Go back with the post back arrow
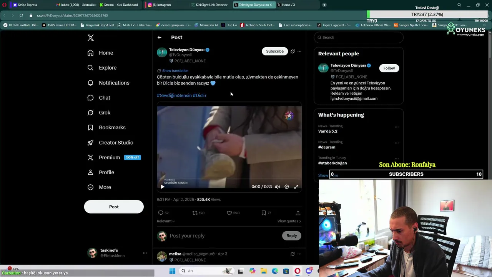The image size is (492, 277). point(159,37)
